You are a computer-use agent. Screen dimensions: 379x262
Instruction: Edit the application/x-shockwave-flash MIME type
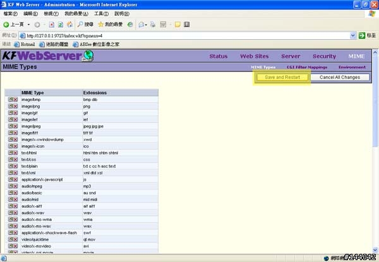point(10,233)
